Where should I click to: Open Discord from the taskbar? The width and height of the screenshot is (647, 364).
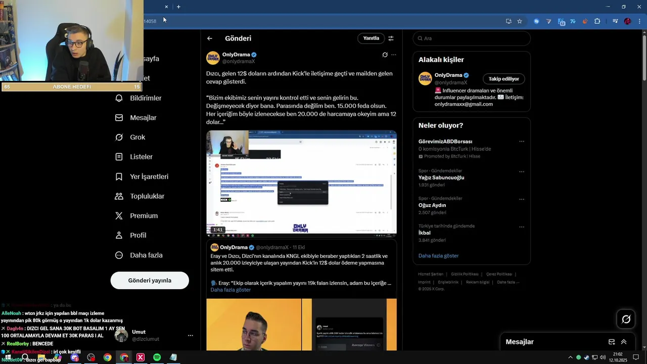[x=75, y=357]
